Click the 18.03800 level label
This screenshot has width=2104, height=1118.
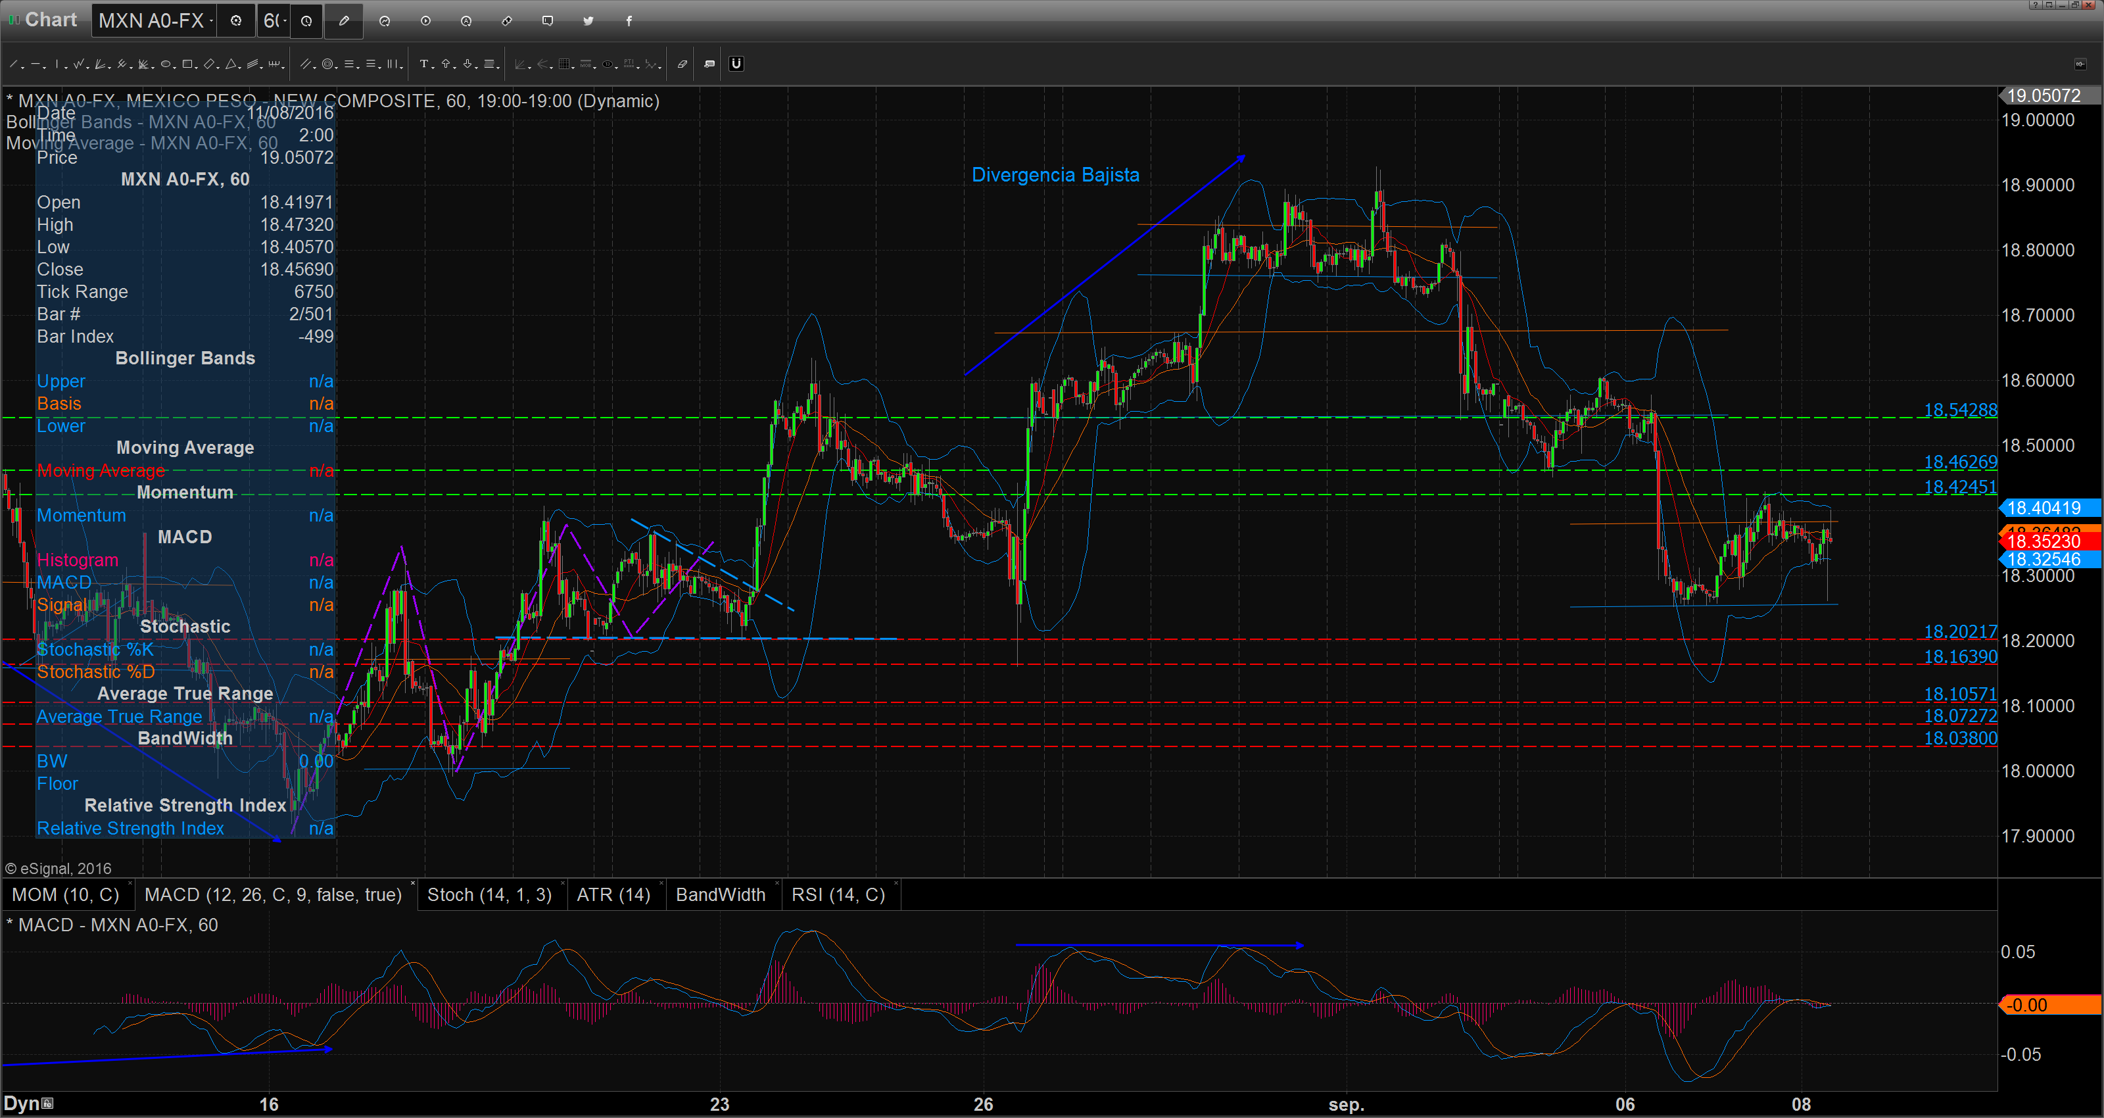1960,738
